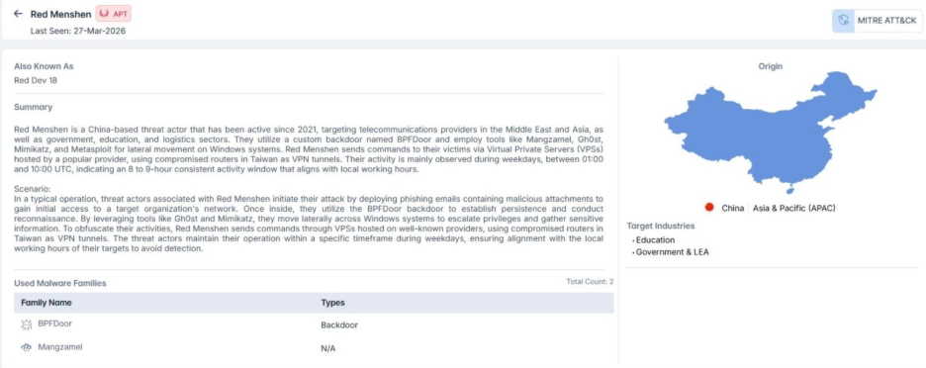Open the Mangzamel malware family
The image size is (926, 368).
coord(60,347)
